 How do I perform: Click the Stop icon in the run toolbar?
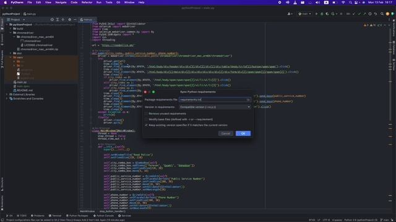(341, 14)
